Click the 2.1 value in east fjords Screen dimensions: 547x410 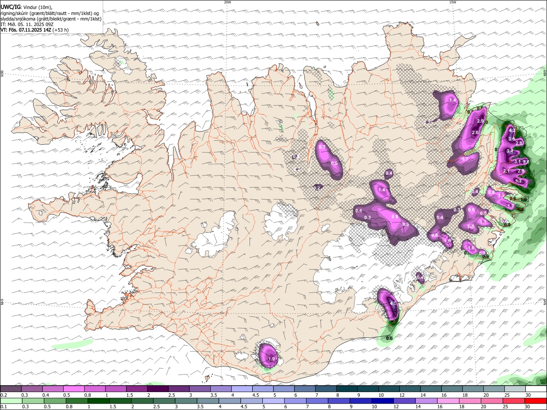click(506, 171)
